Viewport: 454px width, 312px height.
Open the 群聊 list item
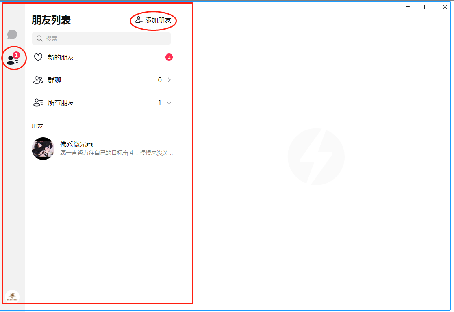(x=101, y=80)
